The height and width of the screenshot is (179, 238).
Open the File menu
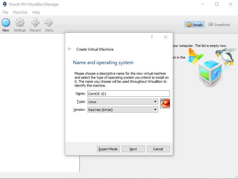tap(5, 12)
